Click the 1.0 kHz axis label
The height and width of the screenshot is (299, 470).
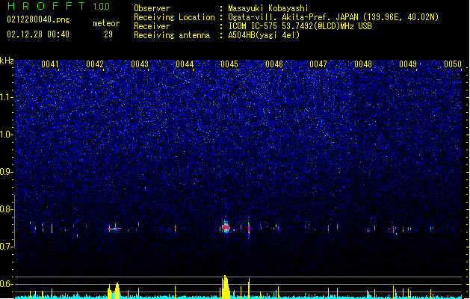[x=6, y=135]
